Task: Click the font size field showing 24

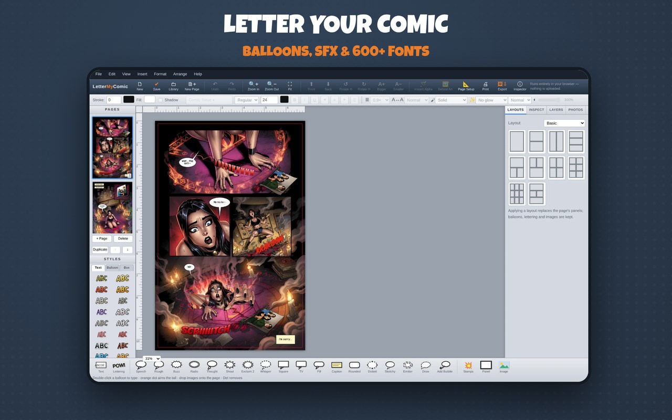Action: click(x=269, y=100)
